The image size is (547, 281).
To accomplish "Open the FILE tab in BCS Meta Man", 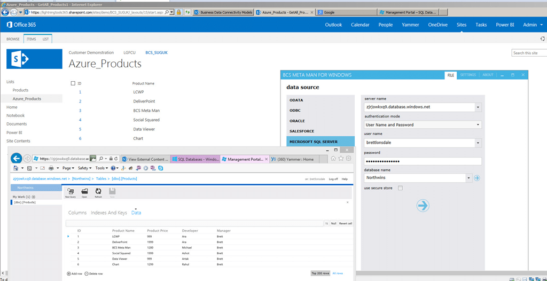I will 451,75.
